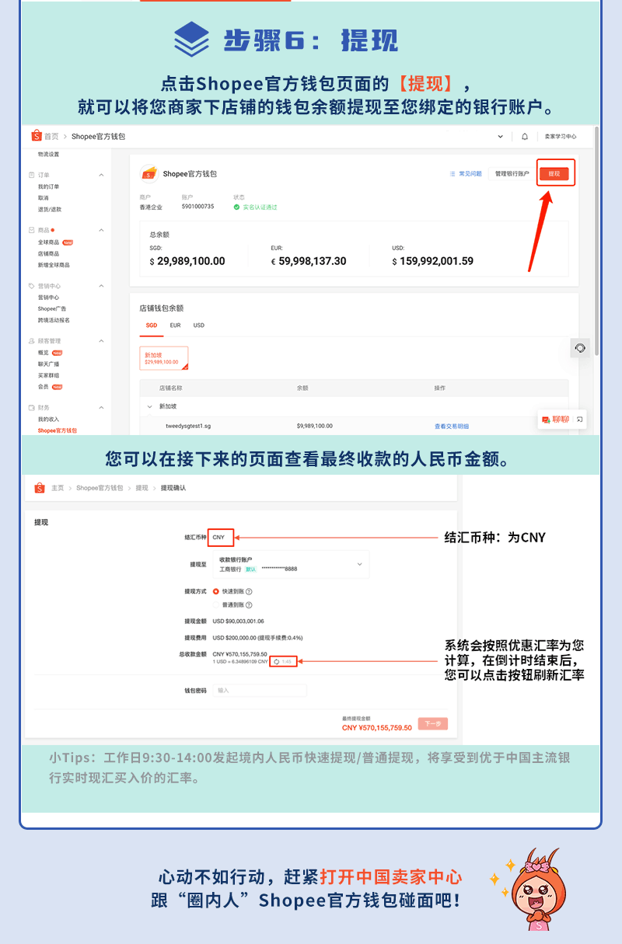Click the 订单 clipboard icon in the sidebar
622x944 pixels.
click(x=31, y=175)
